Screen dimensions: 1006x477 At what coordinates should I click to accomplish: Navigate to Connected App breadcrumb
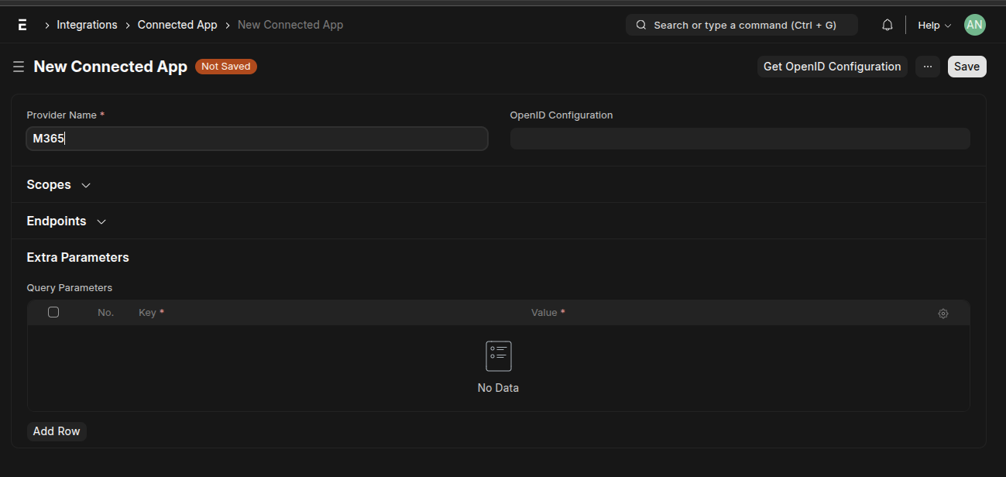pos(177,25)
